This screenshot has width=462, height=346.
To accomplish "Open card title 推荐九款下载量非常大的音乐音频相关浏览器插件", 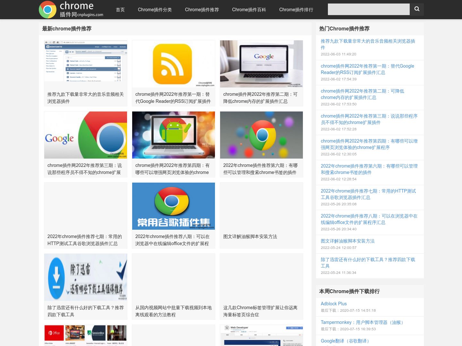I will coord(86,98).
